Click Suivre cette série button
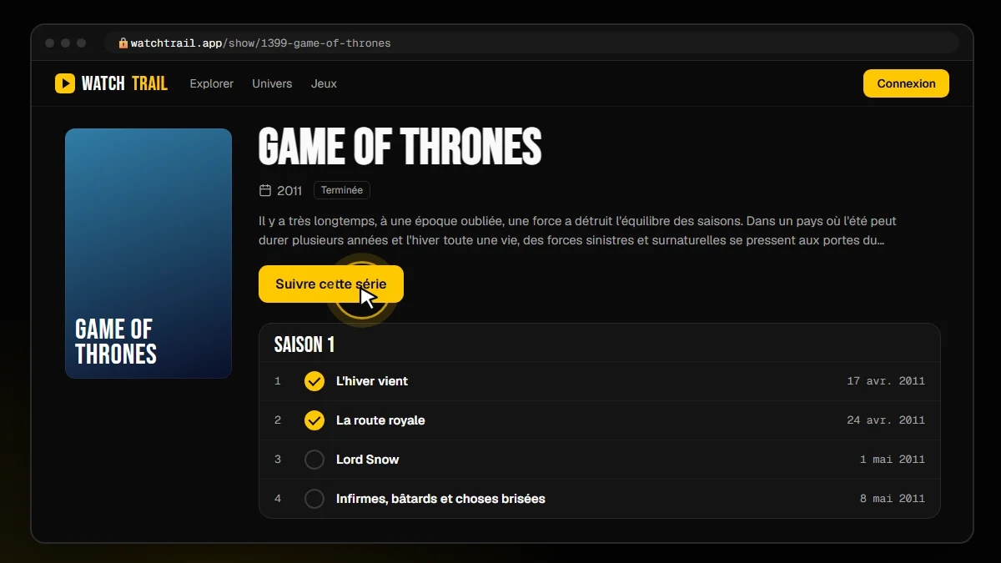 [331, 284]
